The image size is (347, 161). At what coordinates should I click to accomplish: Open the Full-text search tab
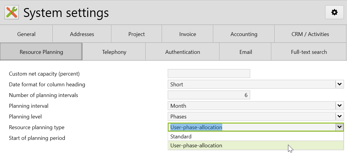[x=309, y=52]
